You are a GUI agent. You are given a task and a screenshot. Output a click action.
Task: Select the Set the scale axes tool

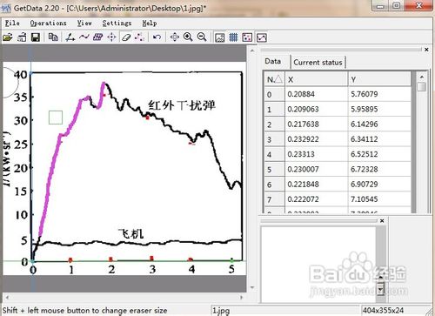tap(70, 37)
